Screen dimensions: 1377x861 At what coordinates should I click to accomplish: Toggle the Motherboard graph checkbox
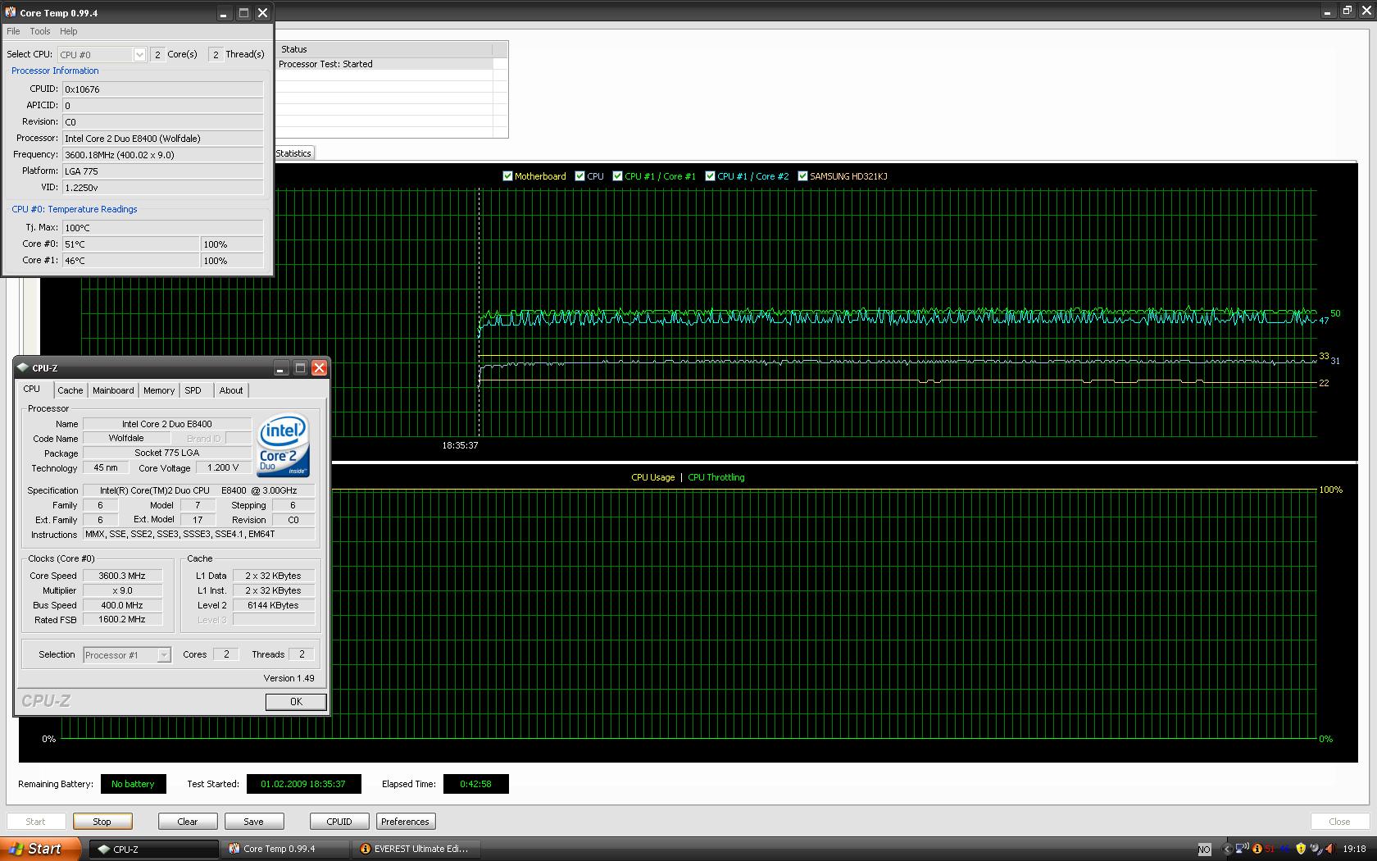pos(507,176)
